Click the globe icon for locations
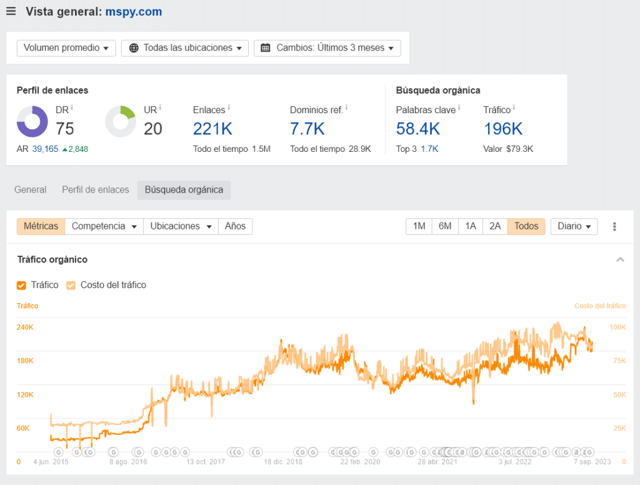The height and width of the screenshot is (485, 640). tap(134, 48)
